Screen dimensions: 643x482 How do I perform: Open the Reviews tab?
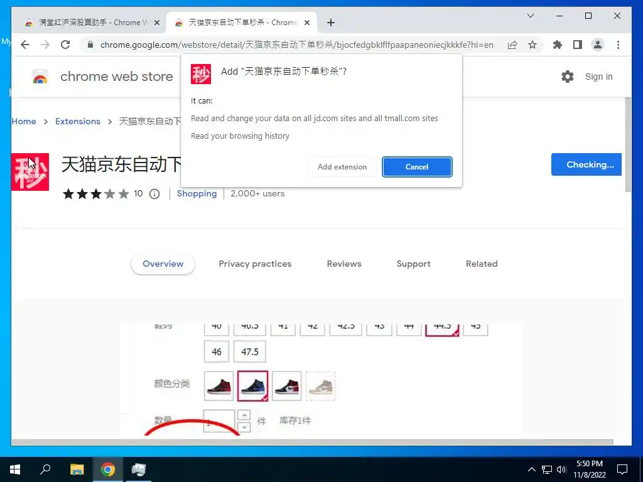pyautogui.click(x=344, y=264)
